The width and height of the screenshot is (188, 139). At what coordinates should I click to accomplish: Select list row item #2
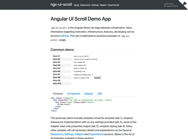point(62,59)
